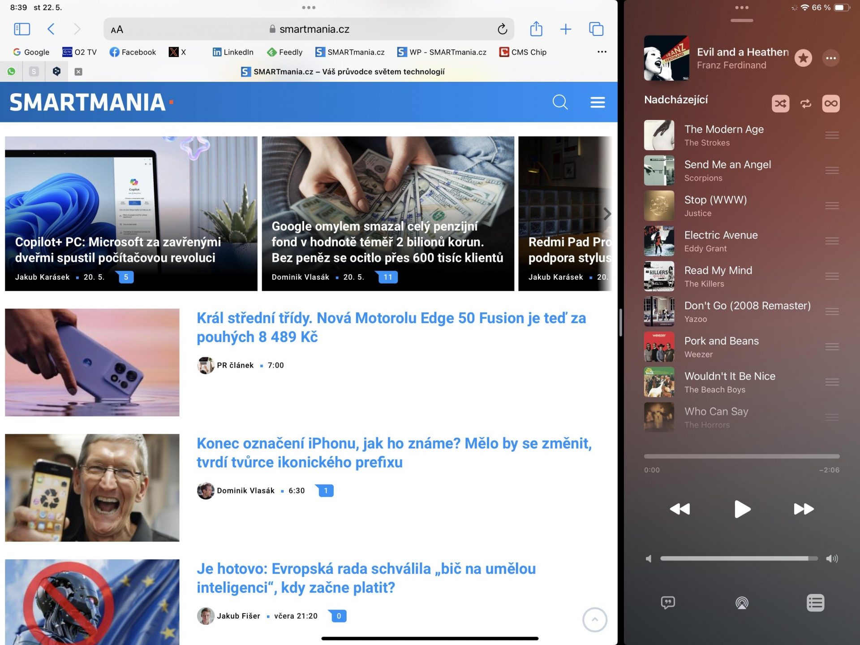The height and width of the screenshot is (645, 860).
Task: Grab the reorder handle for Read My Mind
Action: (x=832, y=276)
